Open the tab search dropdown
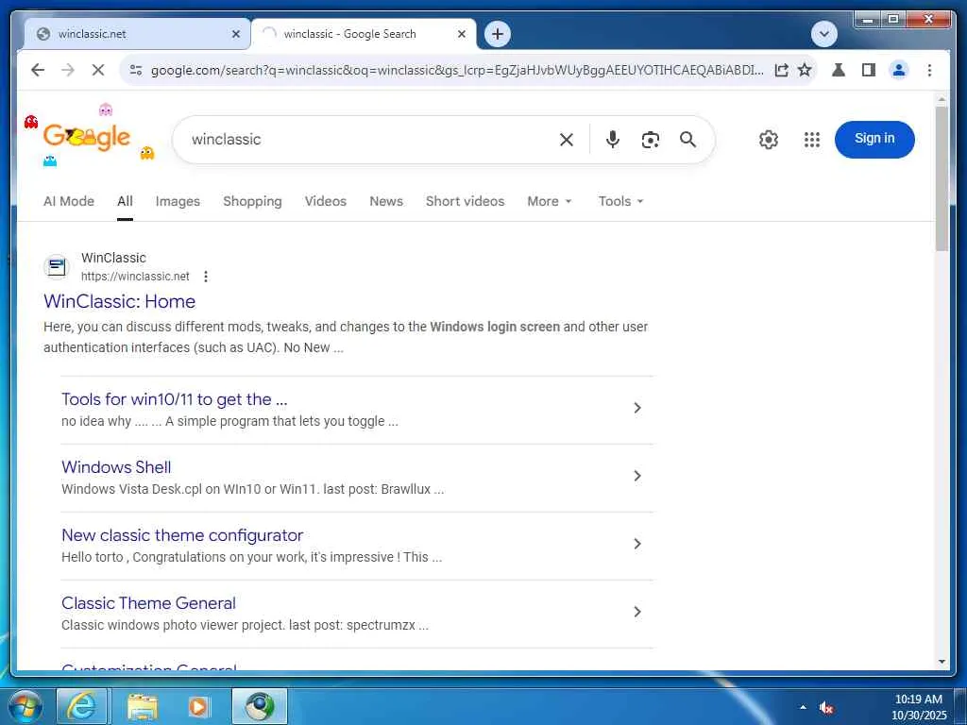Image resolution: width=967 pixels, height=725 pixels. point(823,34)
